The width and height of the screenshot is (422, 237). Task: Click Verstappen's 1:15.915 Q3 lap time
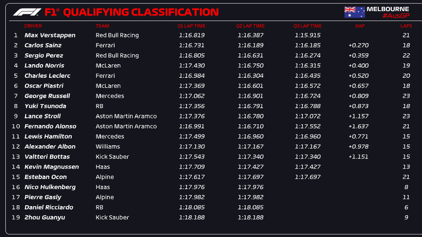[x=307, y=35]
